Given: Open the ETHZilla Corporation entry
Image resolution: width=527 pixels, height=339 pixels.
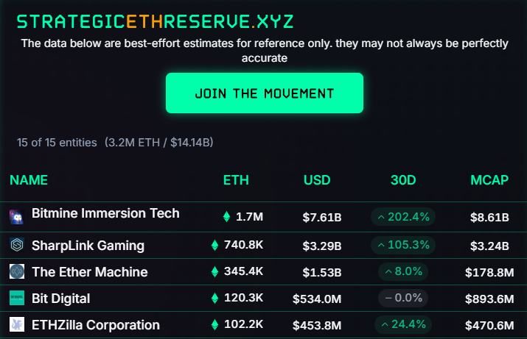Looking at the screenshot, I should [x=96, y=325].
